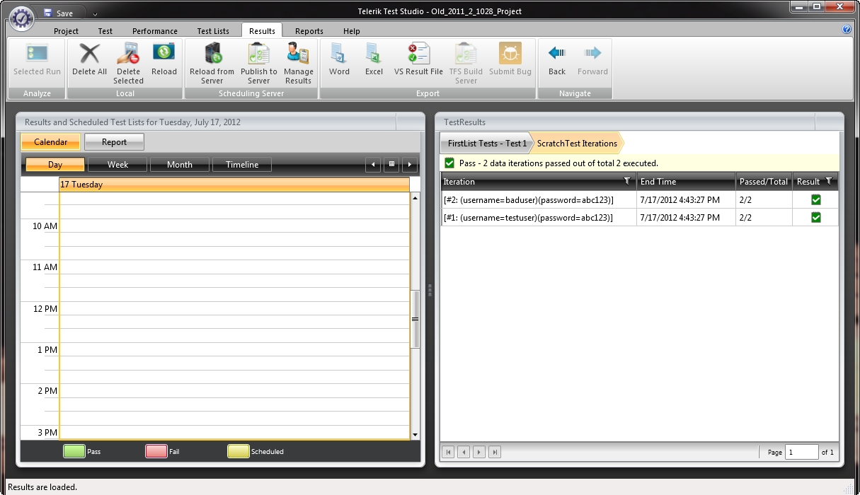Viewport: 860px width, 495px height.
Task: Export results to Word
Action: [x=339, y=54]
